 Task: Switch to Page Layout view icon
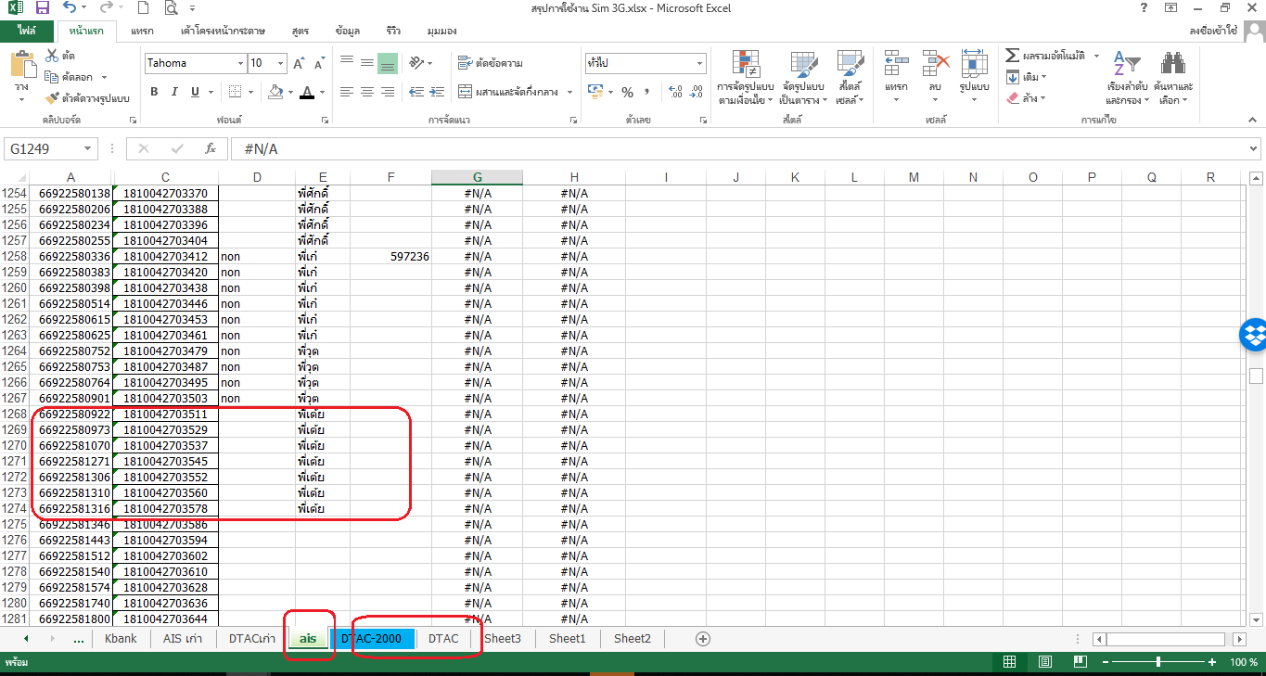point(1044,662)
